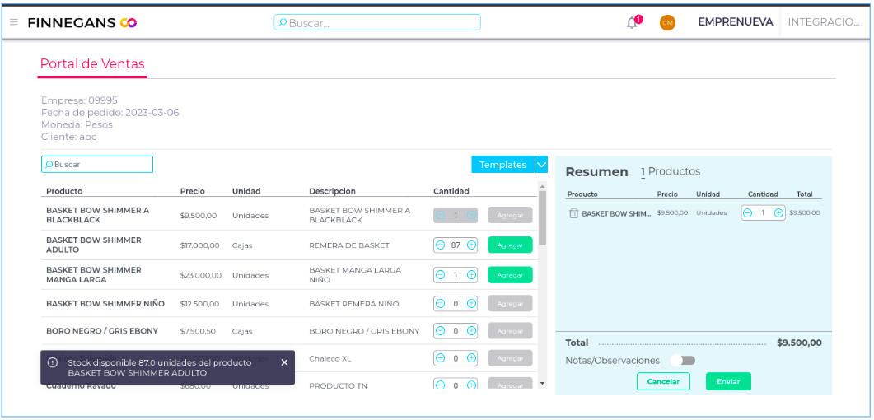The width and height of the screenshot is (874, 420).
Task: Click the Precio column header in product list
Action: pos(192,191)
